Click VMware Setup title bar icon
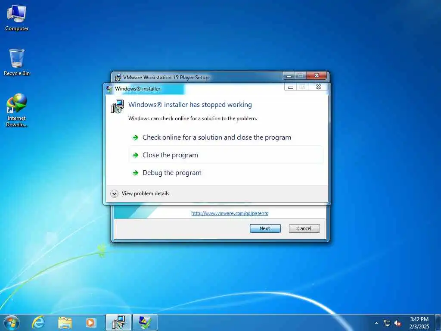This screenshot has width=441, height=331. (118, 78)
